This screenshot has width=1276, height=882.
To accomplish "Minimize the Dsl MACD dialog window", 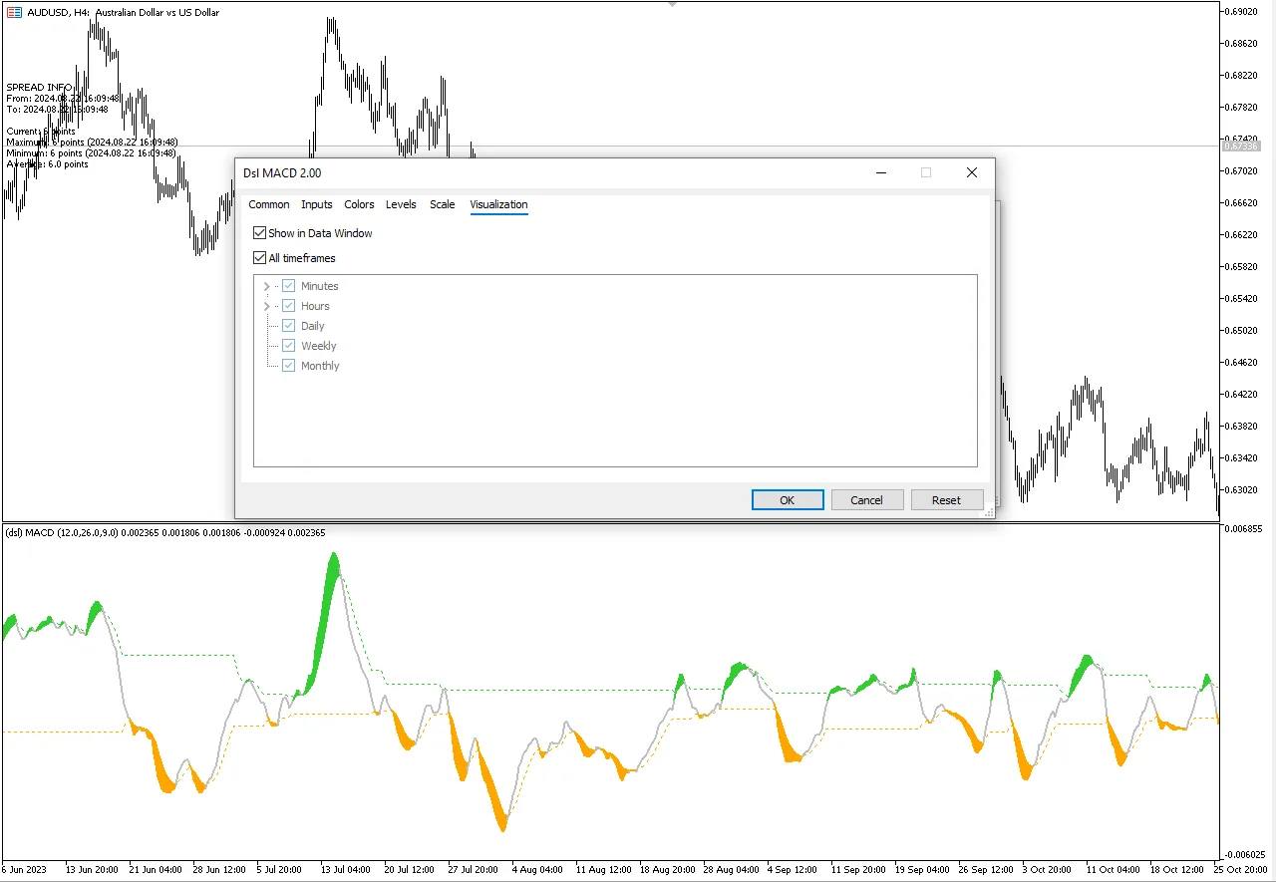I will pos(881,172).
